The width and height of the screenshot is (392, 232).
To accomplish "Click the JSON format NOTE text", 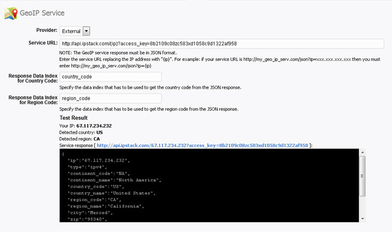I will pos(118,52).
